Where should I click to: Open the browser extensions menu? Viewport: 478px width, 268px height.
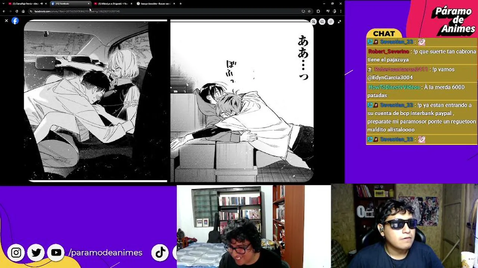pos(318,11)
